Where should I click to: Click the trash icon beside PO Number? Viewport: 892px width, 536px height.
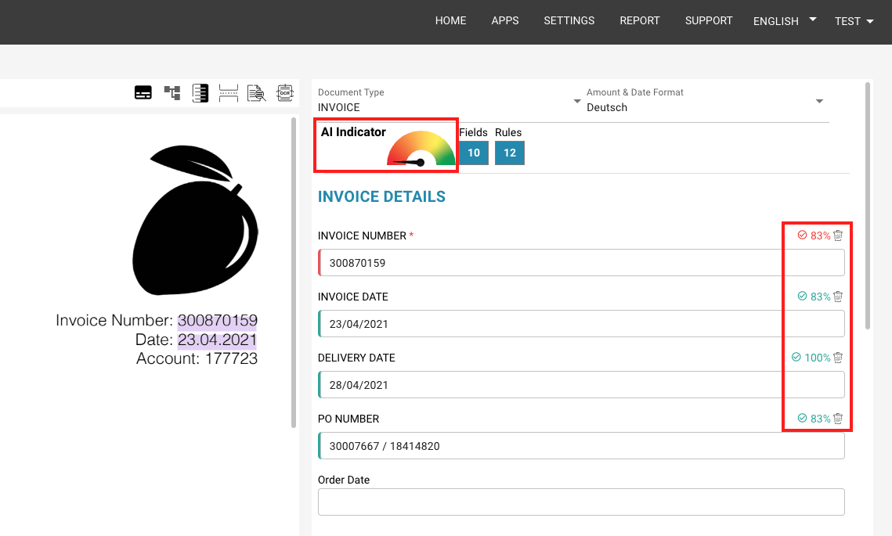[838, 419]
